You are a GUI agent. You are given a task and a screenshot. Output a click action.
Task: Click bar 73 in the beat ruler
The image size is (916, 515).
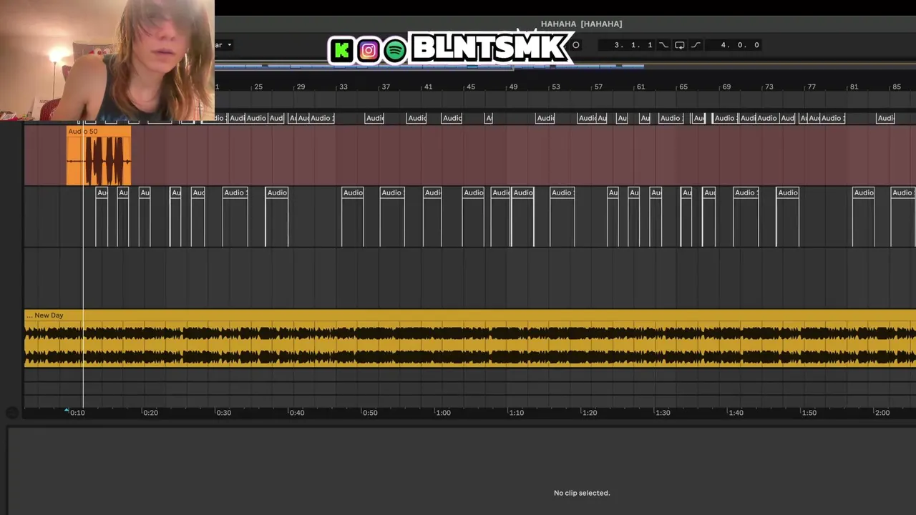769,87
